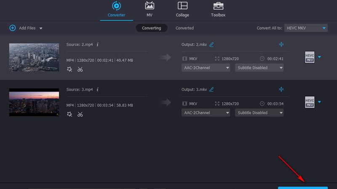This screenshot has width=337, height=189.
Task: Open the MV tab
Action: point(150,10)
